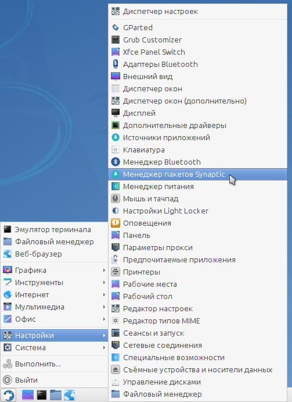
Task: Open Файловый менеджер in the main menu
Action: coord(54,242)
